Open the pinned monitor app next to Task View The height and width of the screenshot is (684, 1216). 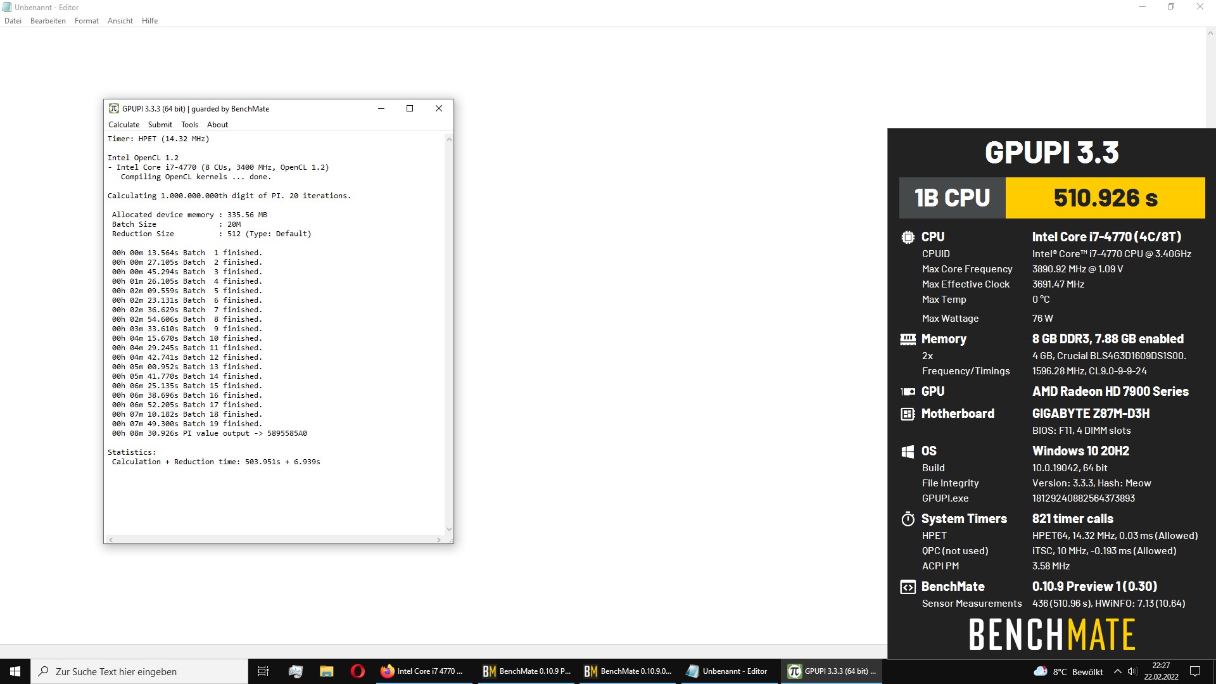[295, 671]
